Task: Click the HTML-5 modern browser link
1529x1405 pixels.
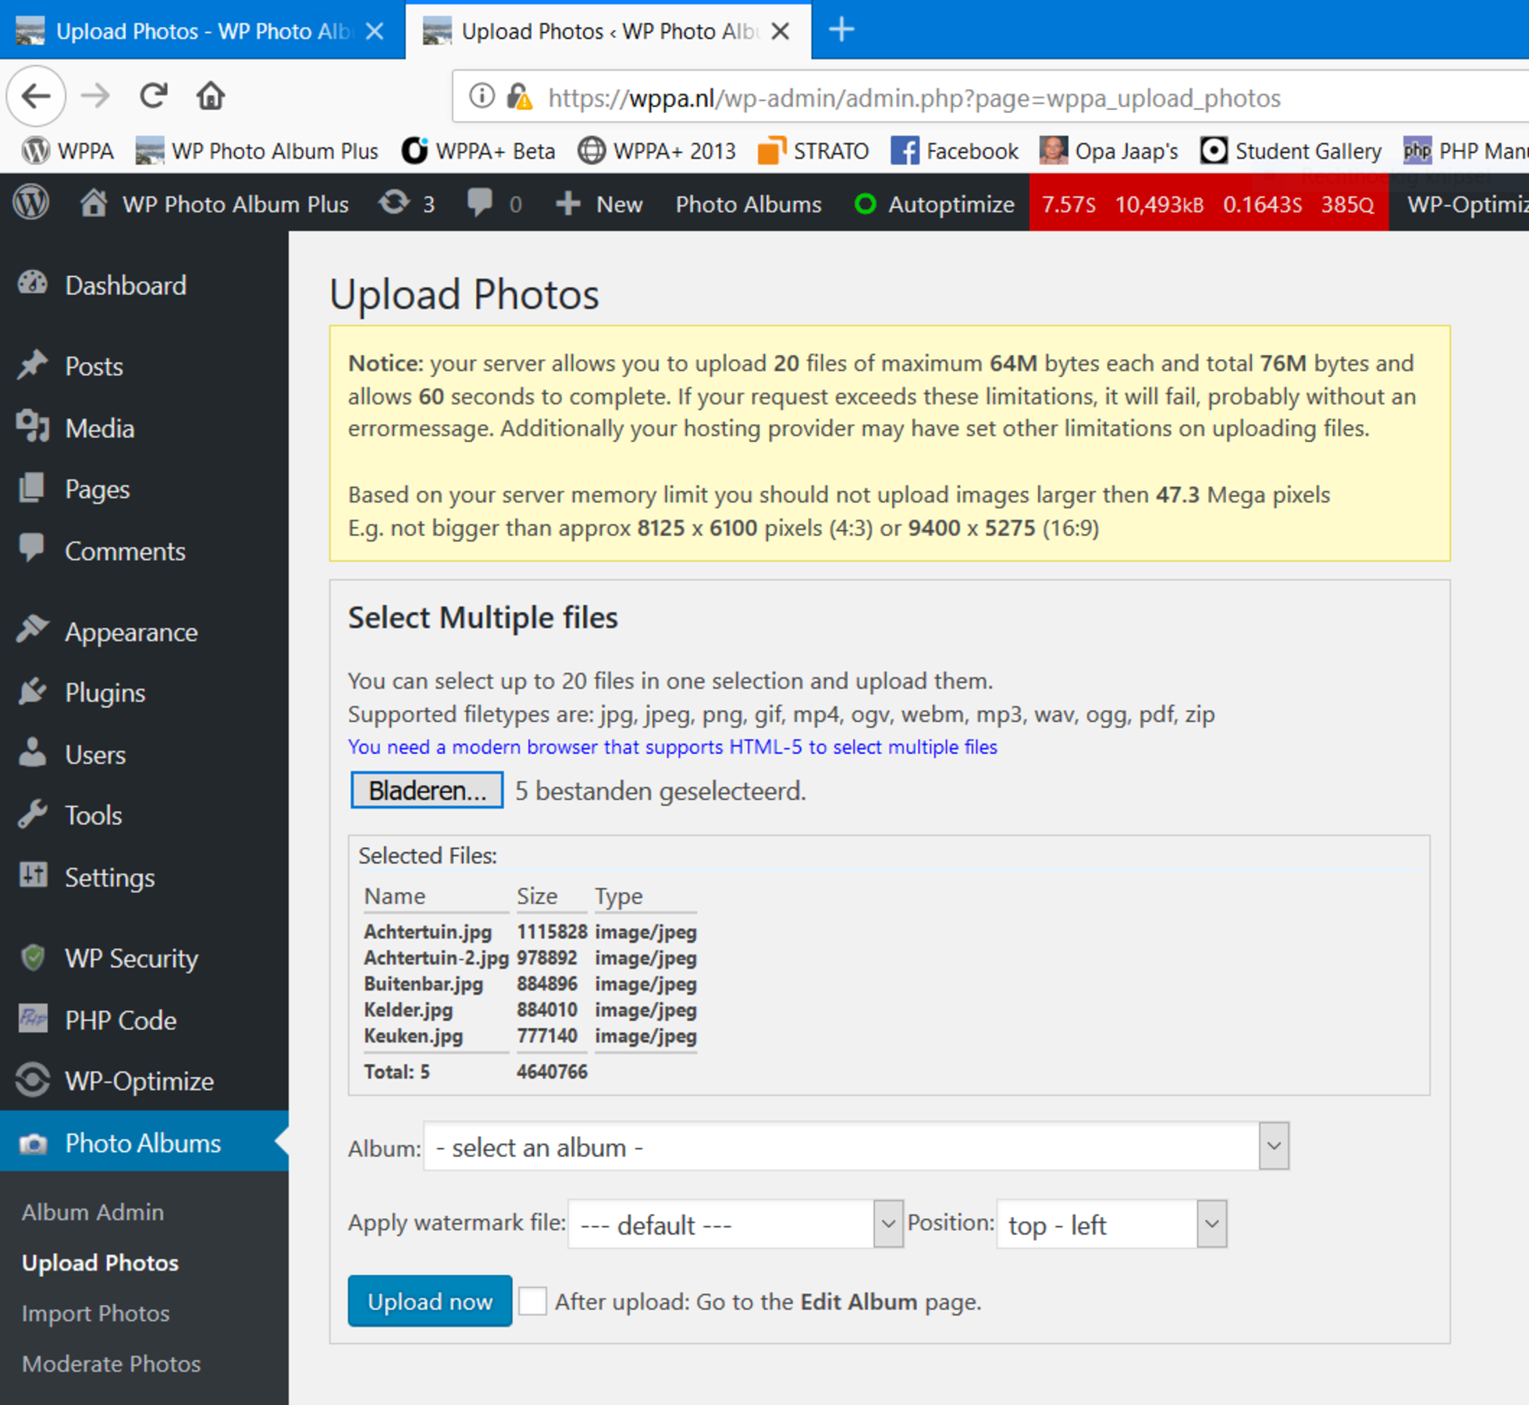Action: pos(672,747)
